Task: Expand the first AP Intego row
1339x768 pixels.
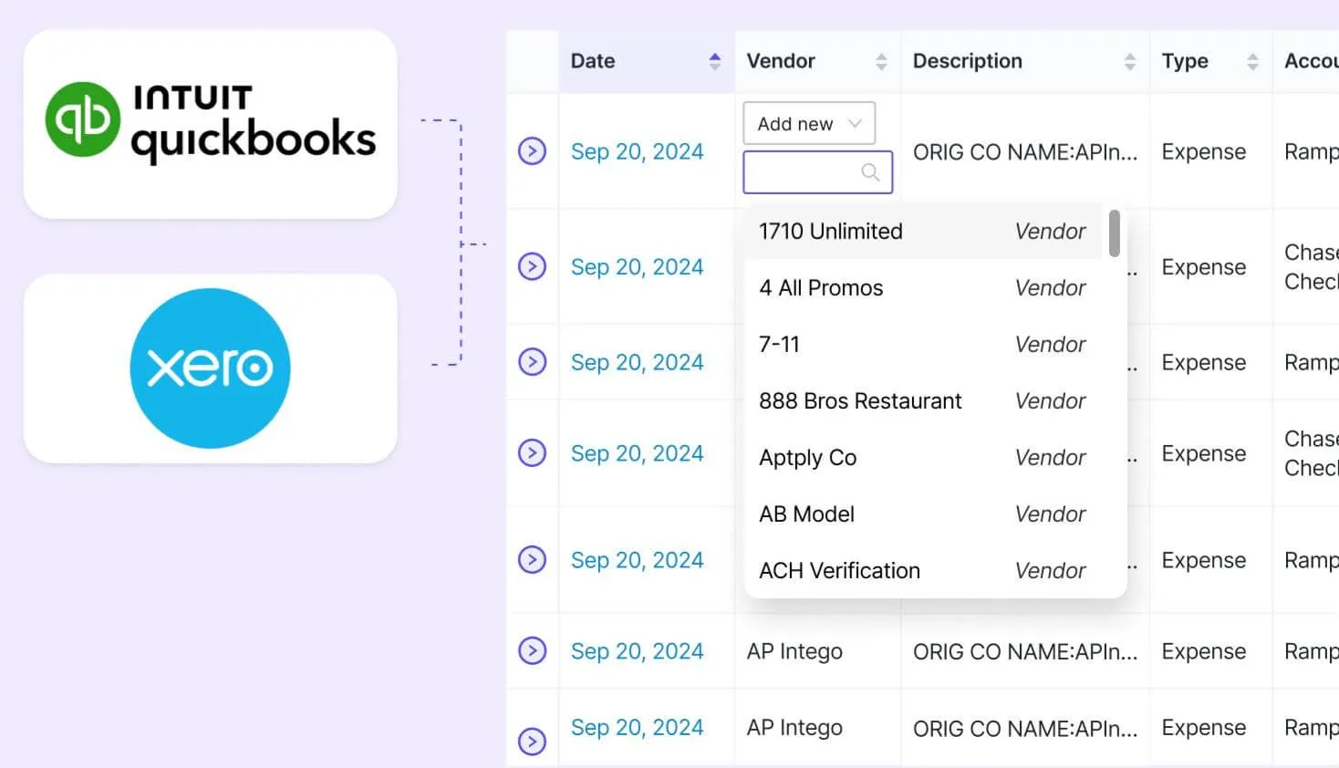Action: point(532,650)
